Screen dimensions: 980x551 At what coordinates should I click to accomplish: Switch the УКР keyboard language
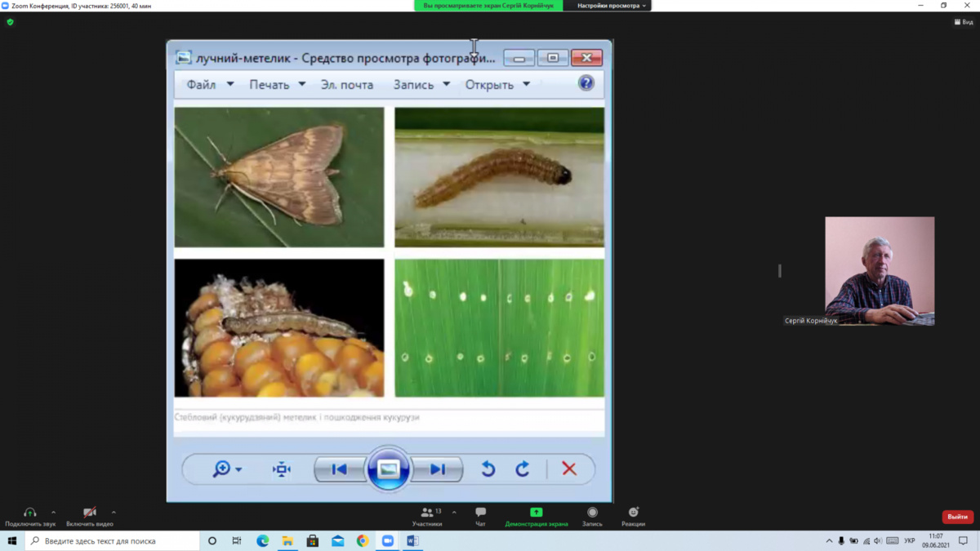pyautogui.click(x=910, y=540)
